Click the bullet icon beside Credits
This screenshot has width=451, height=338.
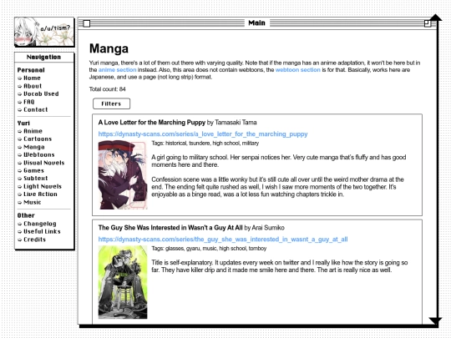point(19,240)
